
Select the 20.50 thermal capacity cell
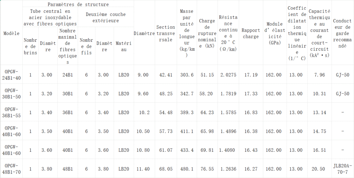(x=319, y=169)
